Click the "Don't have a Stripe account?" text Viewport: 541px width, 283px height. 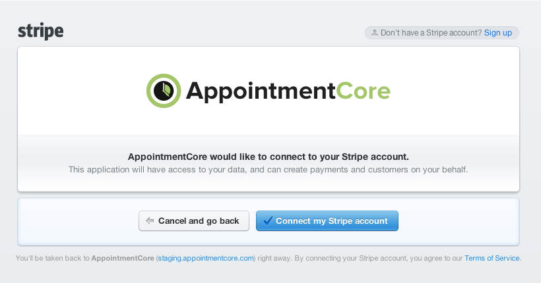click(x=431, y=33)
